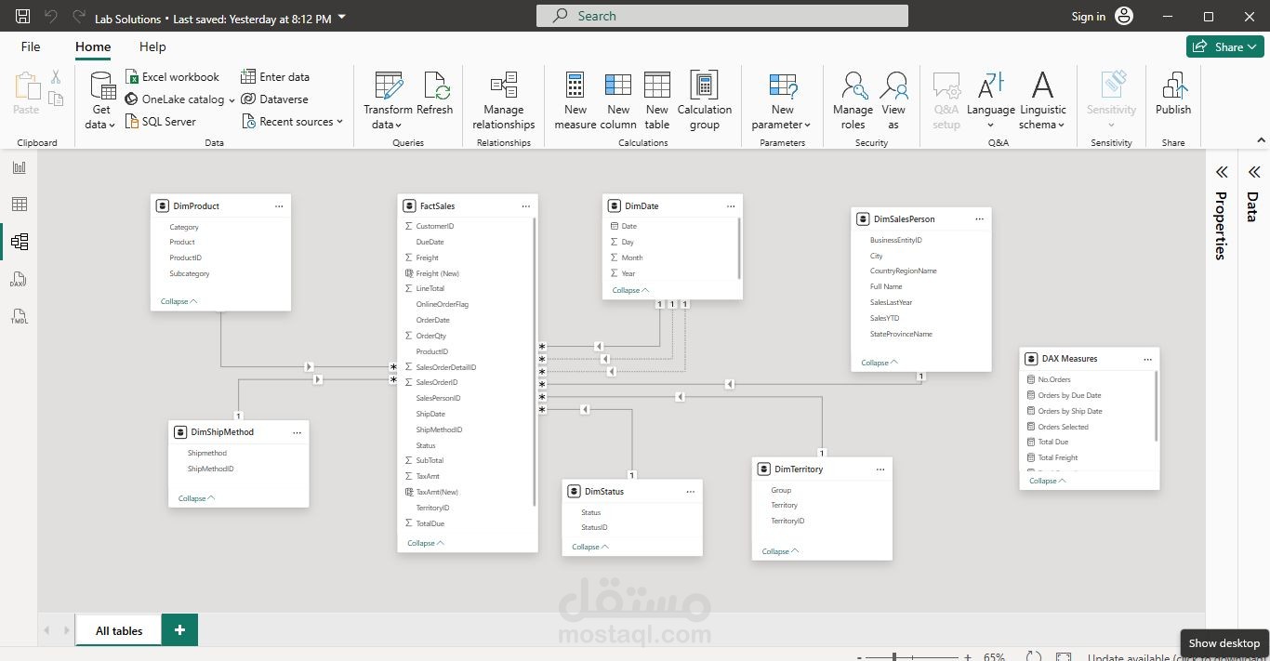Select Total Freight measure
Viewport: 1270px width, 661px height.
[x=1058, y=457]
